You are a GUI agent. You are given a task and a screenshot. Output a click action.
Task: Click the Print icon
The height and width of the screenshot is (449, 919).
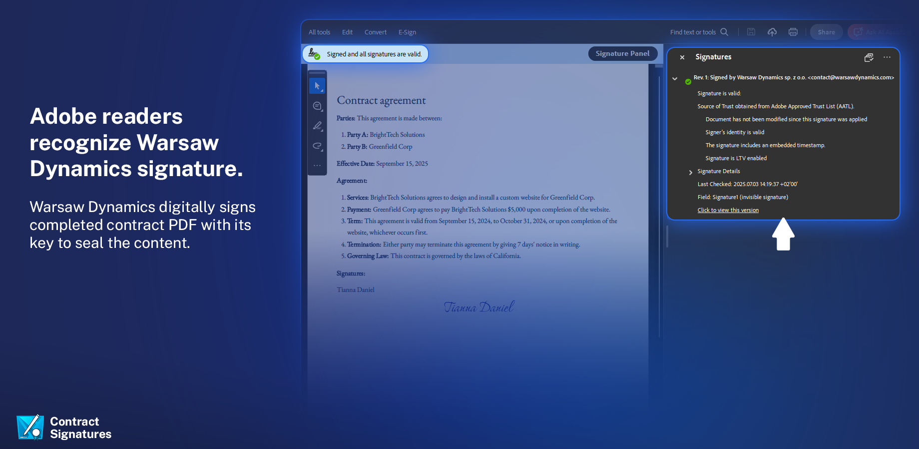[793, 32]
